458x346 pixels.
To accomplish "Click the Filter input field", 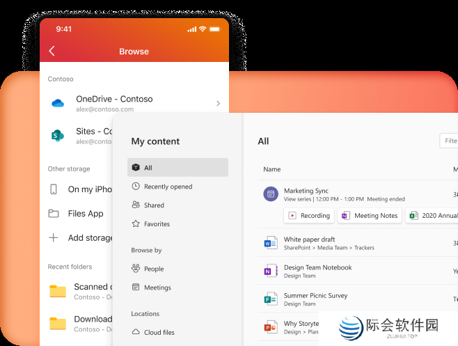I will click(x=449, y=141).
